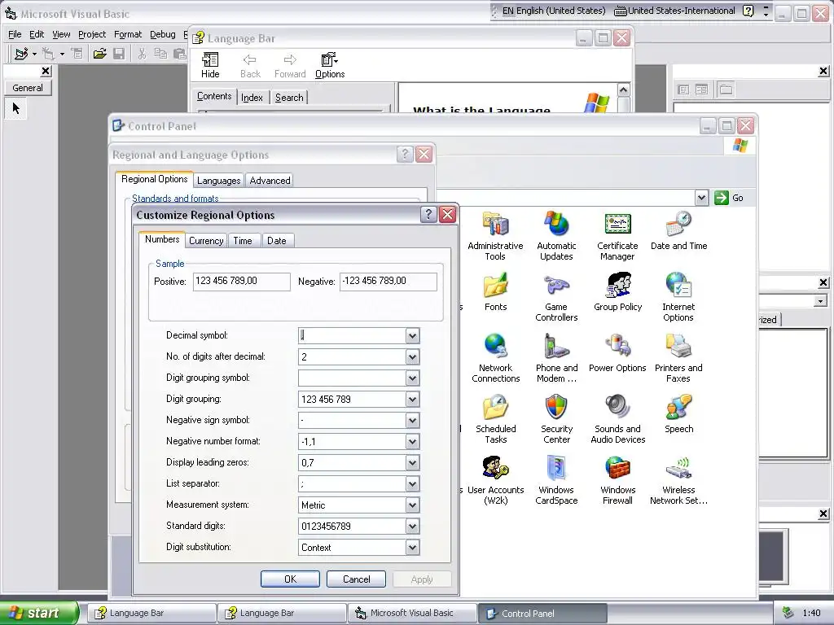Switch to the Date tab

click(277, 241)
